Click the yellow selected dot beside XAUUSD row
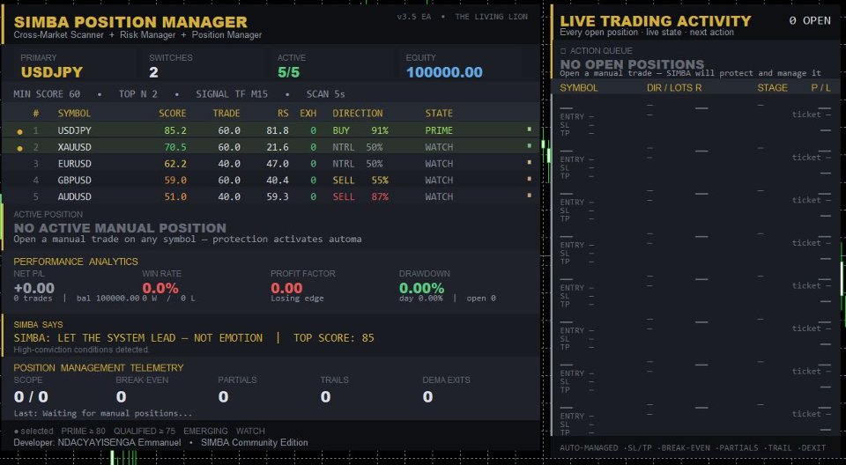 click(x=20, y=148)
